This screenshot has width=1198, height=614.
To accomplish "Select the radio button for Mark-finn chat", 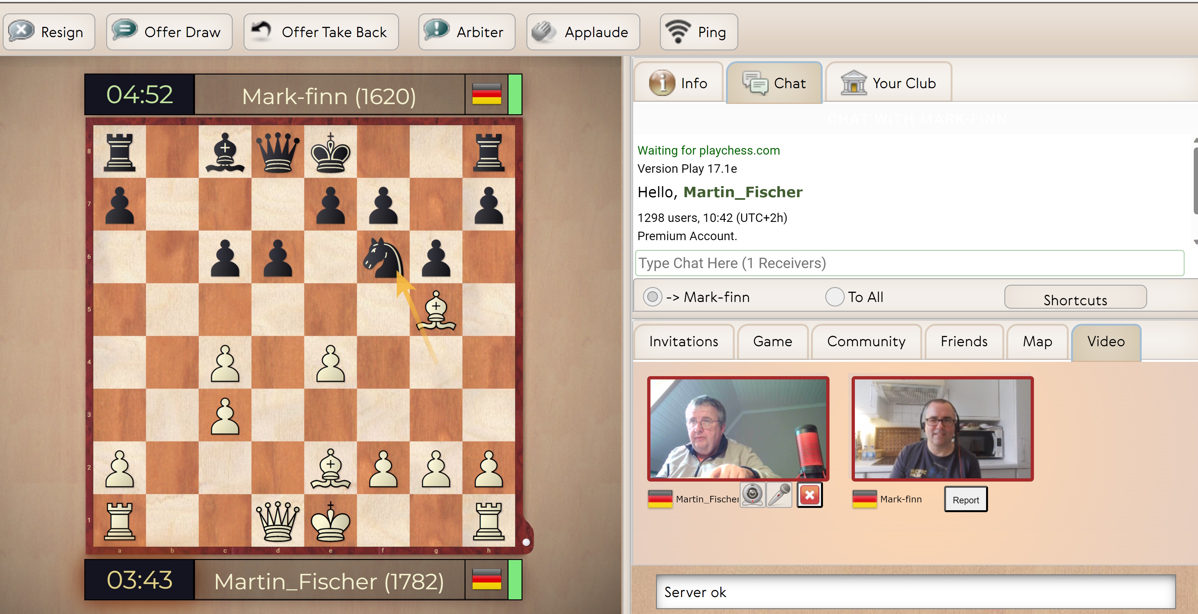I will point(650,296).
